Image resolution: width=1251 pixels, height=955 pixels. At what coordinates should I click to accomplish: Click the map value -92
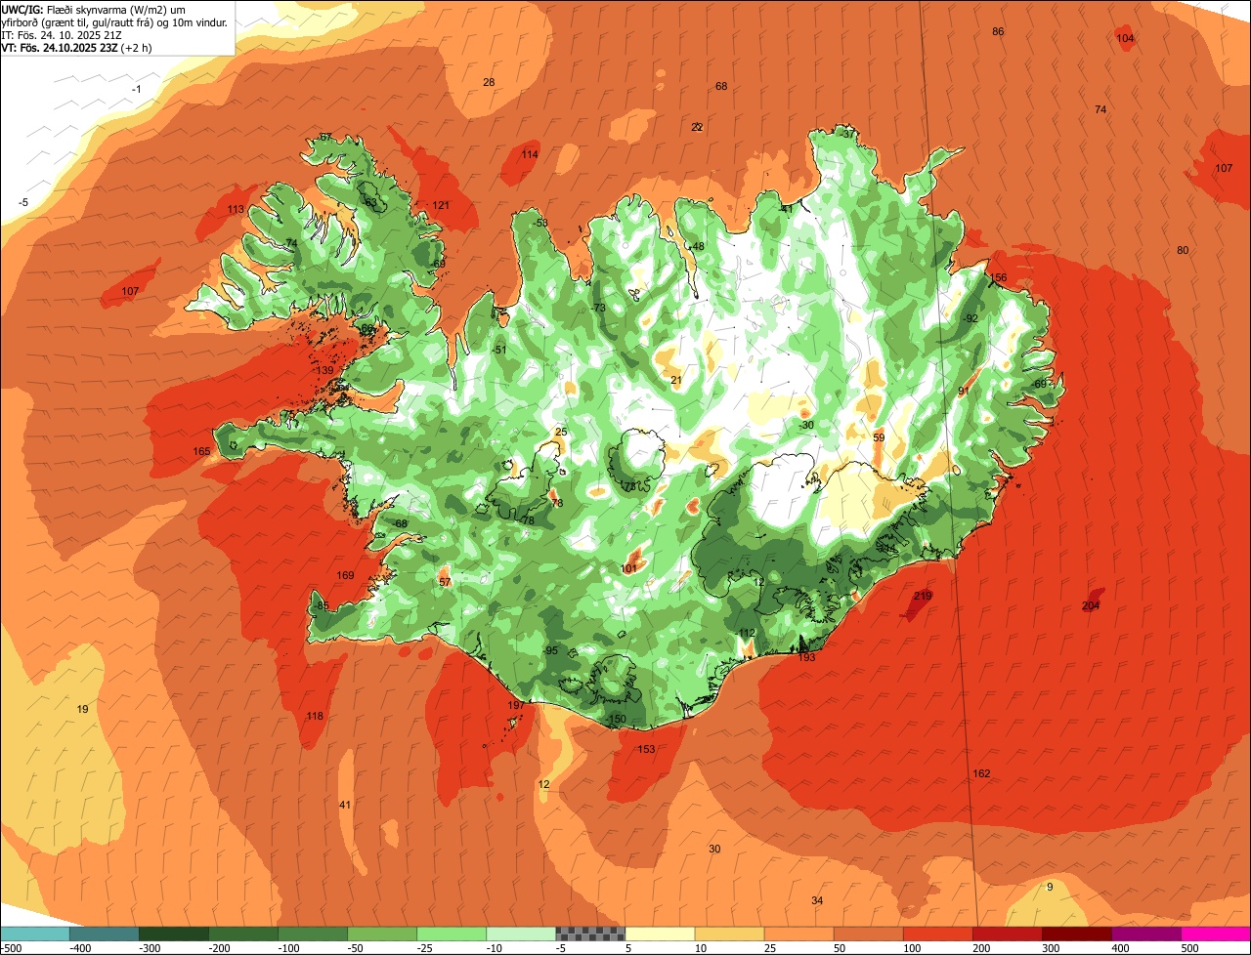click(x=969, y=318)
